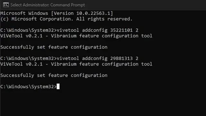This screenshot has width=206, height=116.
Task: Select the first C:\Windows\System32> prompt path
Action: (x=28, y=30)
